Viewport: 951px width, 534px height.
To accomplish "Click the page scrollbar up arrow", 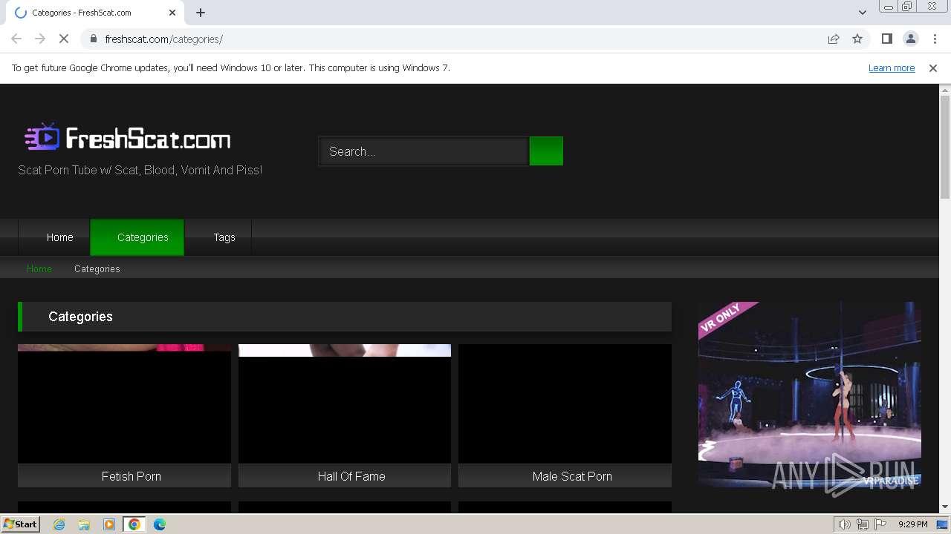I will (x=945, y=90).
